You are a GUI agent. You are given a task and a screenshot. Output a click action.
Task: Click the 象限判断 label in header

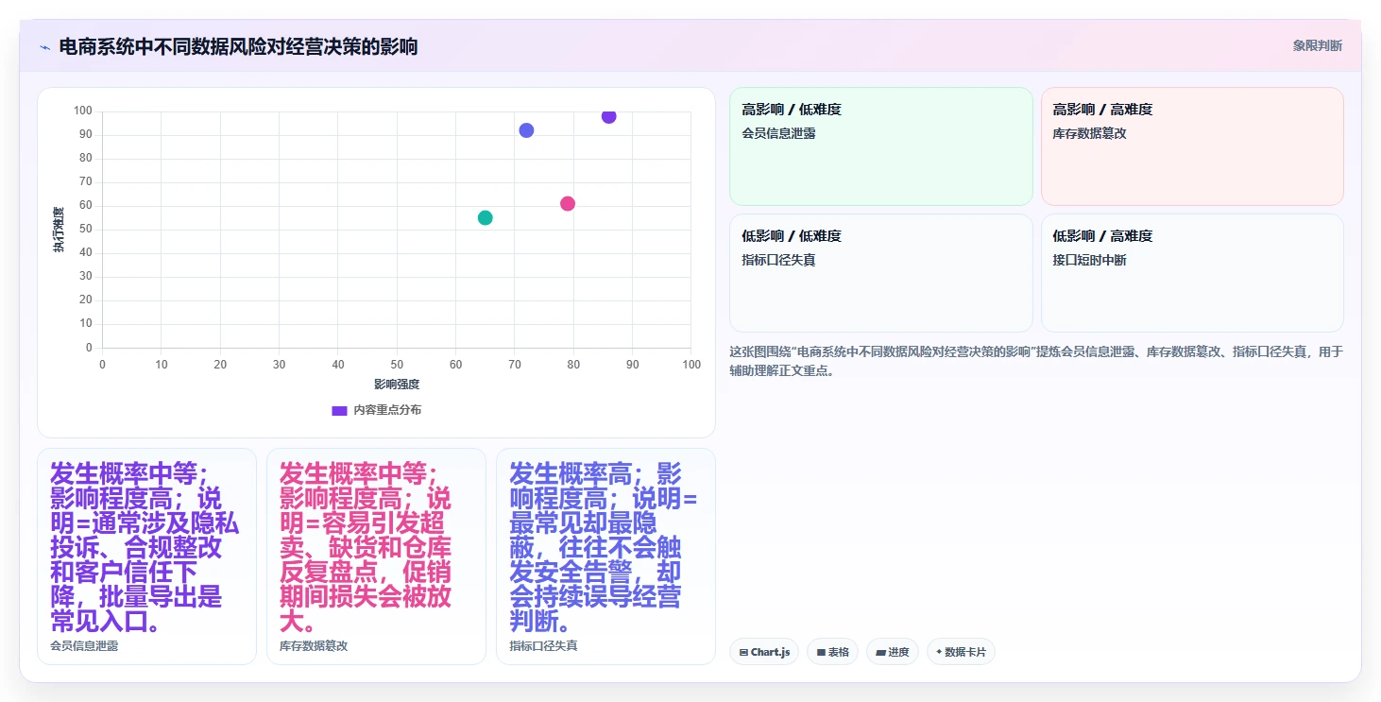(x=1317, y=45)
